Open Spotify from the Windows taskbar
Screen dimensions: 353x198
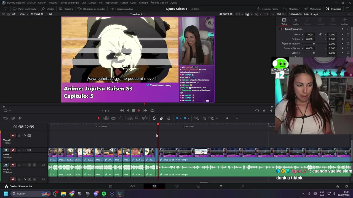[104, 194]
